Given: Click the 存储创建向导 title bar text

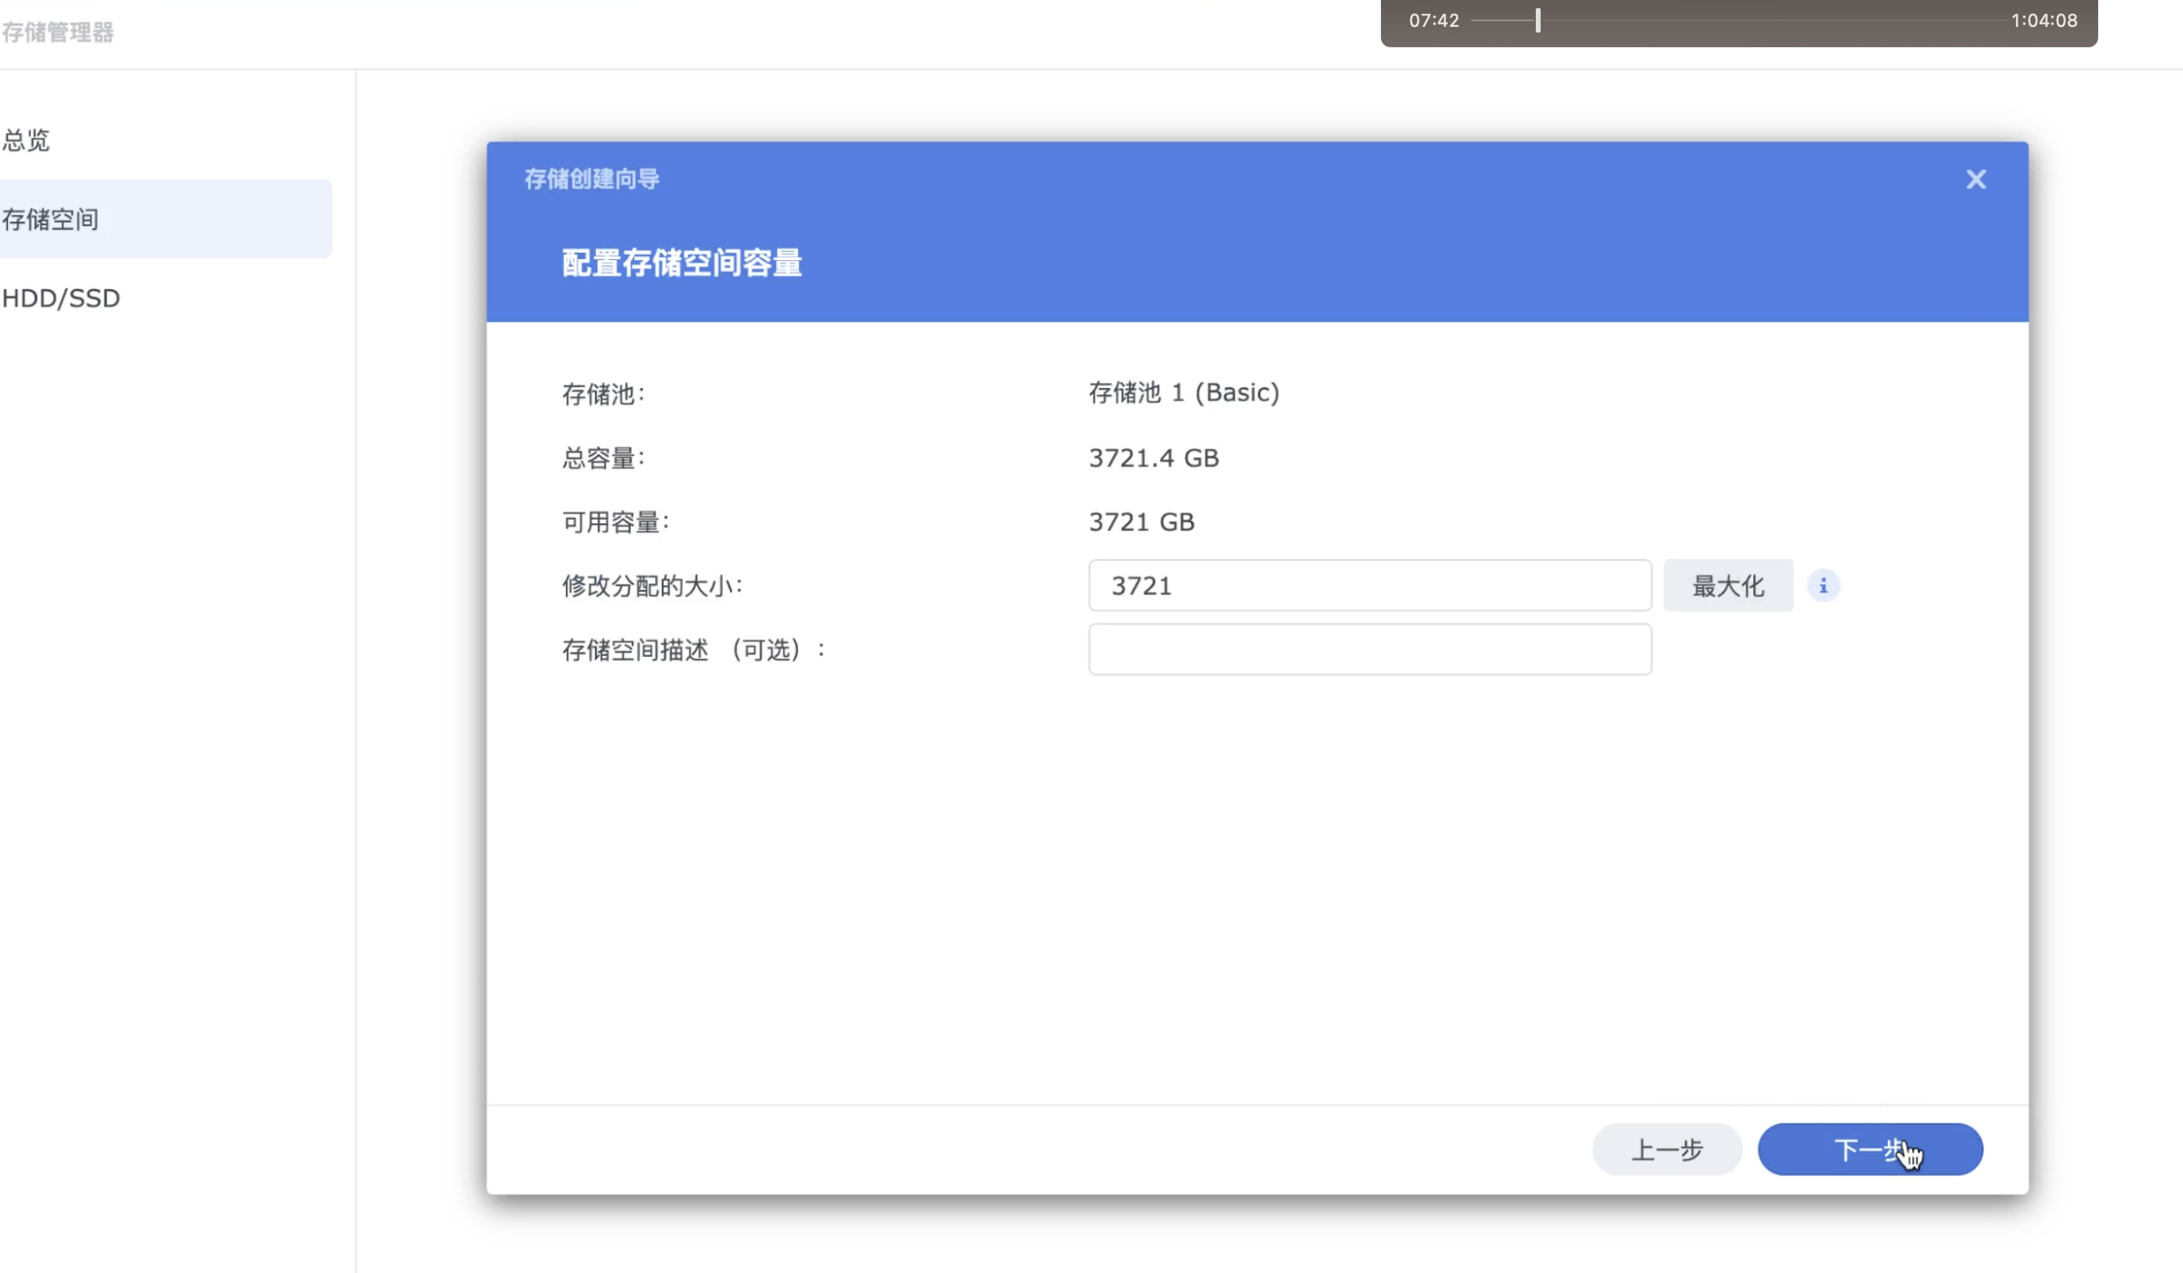Looking at the screenshot, I should (x=592, y=179).
